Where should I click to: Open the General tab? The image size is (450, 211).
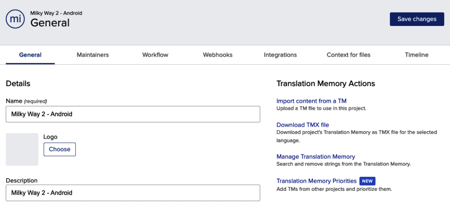pyautogui.click(x=30, y=55)
